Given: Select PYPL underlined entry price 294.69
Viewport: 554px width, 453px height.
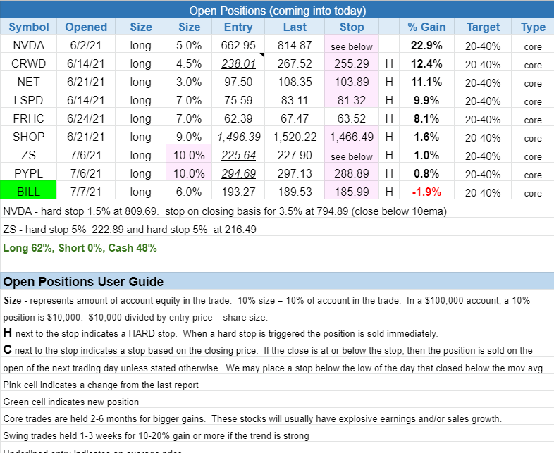Looking at the screenshot, I should tap(238, 173).
